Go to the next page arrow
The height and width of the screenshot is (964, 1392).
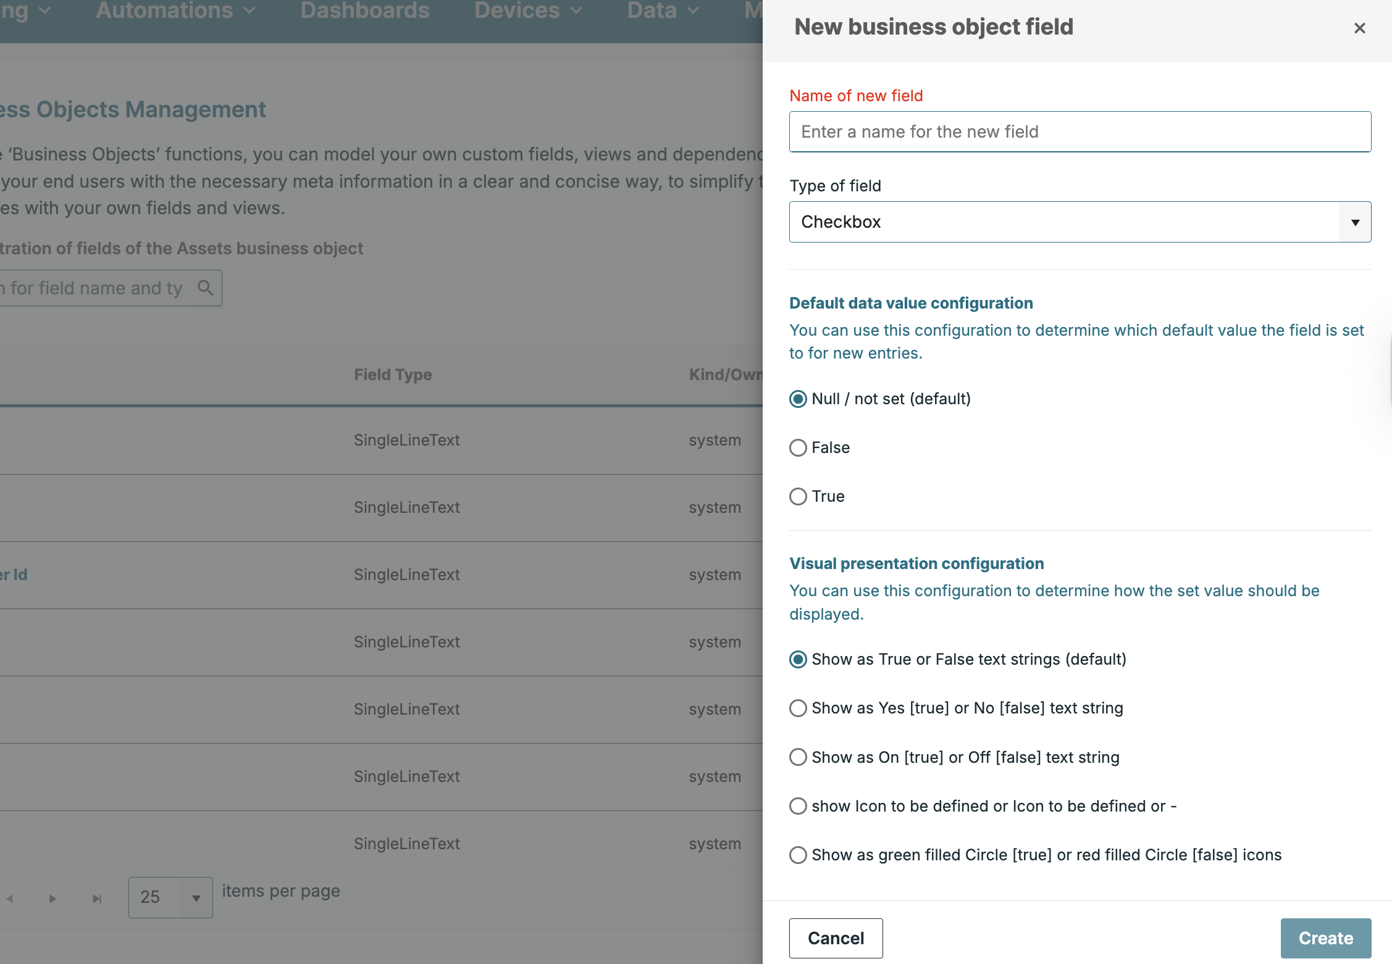click(x=52, y=899)
